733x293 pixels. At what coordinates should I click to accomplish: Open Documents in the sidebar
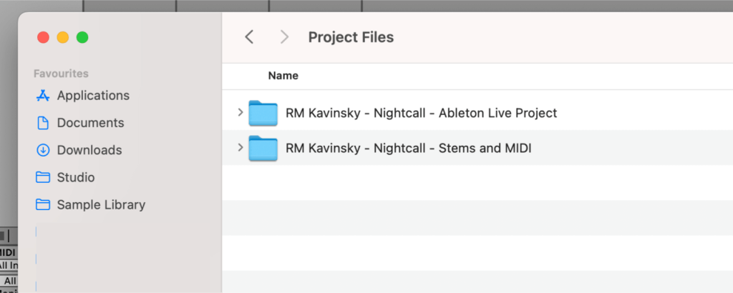[x=80, y=123]
